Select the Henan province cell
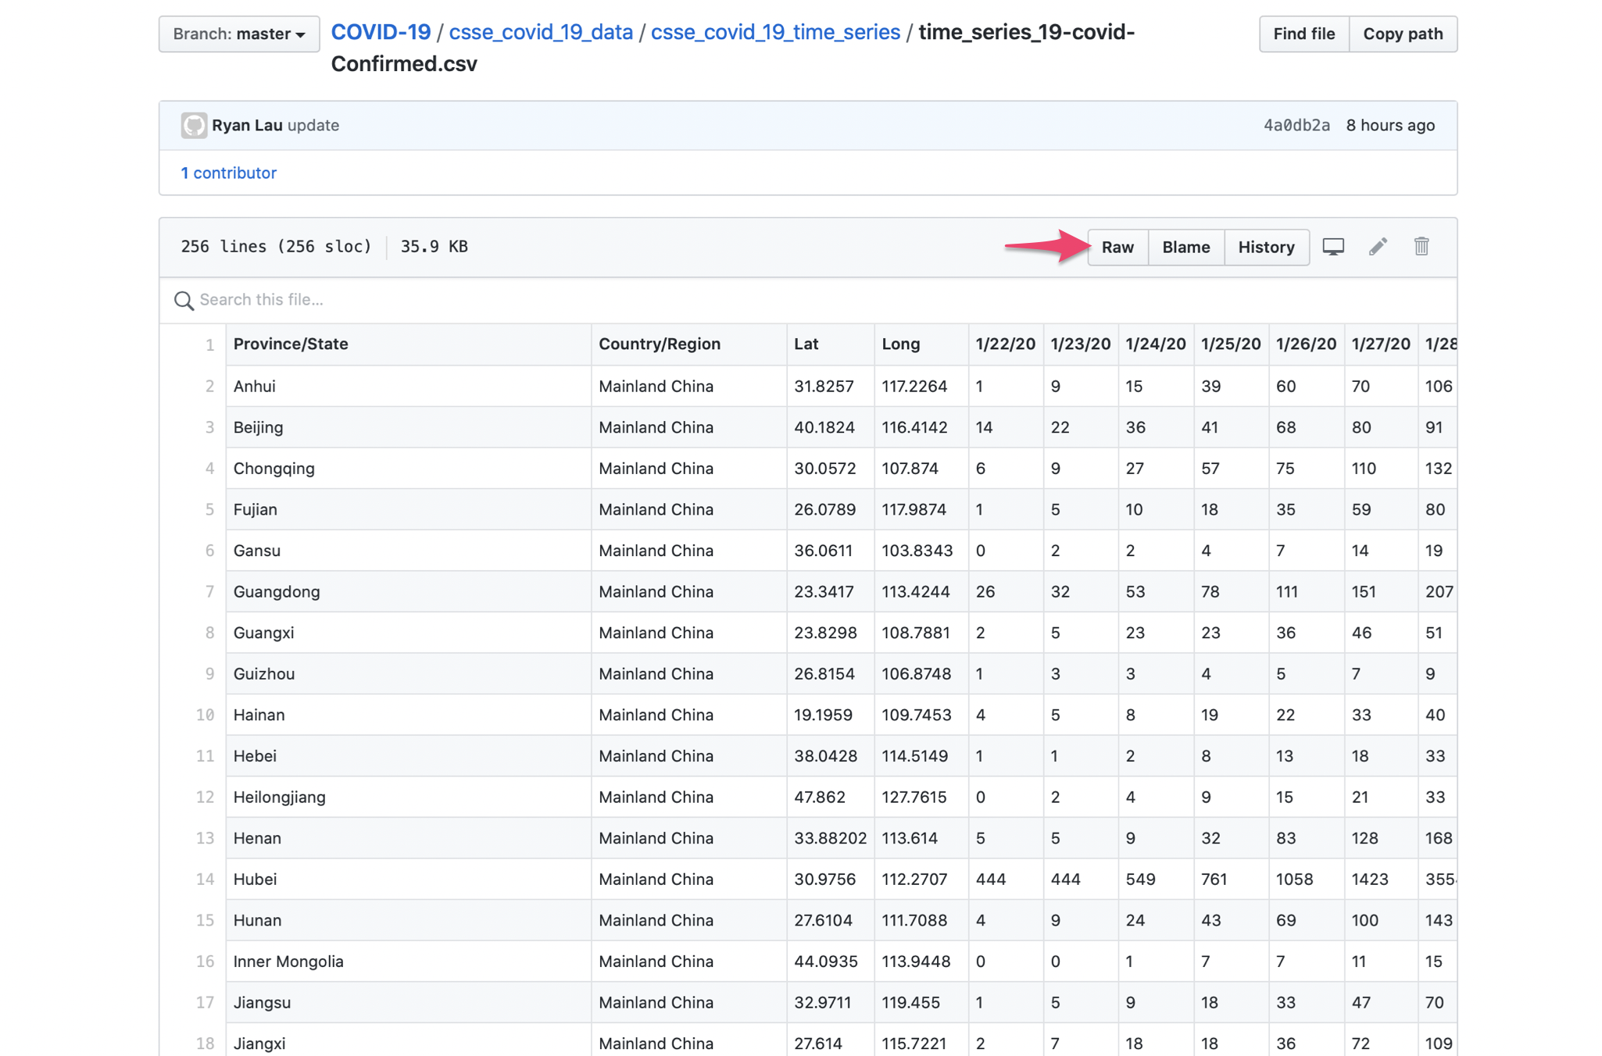The height and width of the screenshot is (1056, 1602). pos(409,838)
